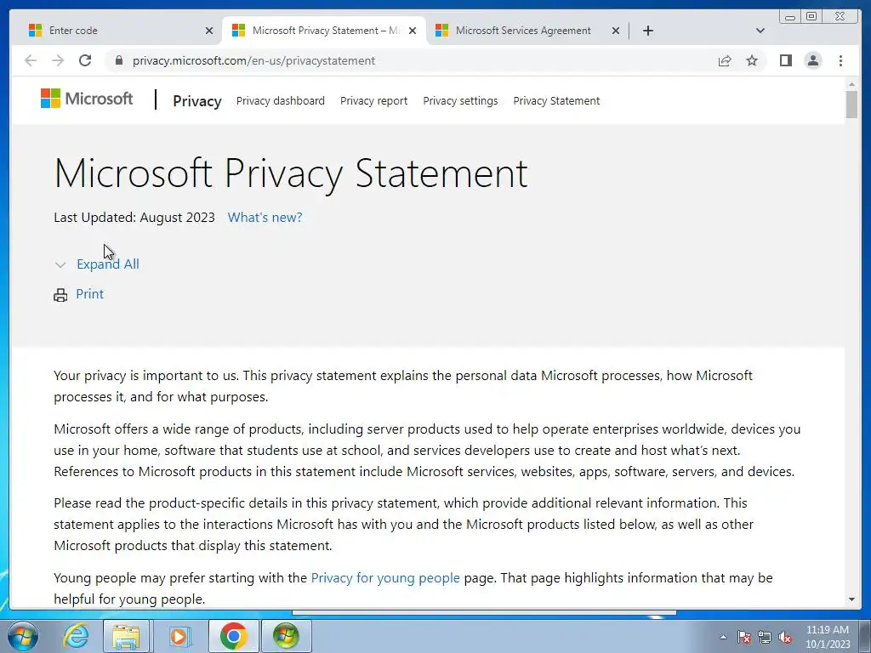Expand all sections with Expand All
The width and height of the screenshot is (871, 653).
point(108,264)
